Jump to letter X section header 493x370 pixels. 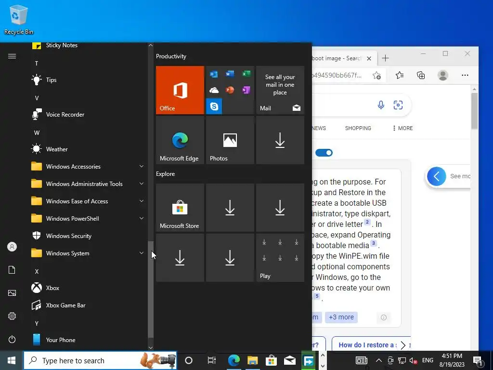pos(37,271)
